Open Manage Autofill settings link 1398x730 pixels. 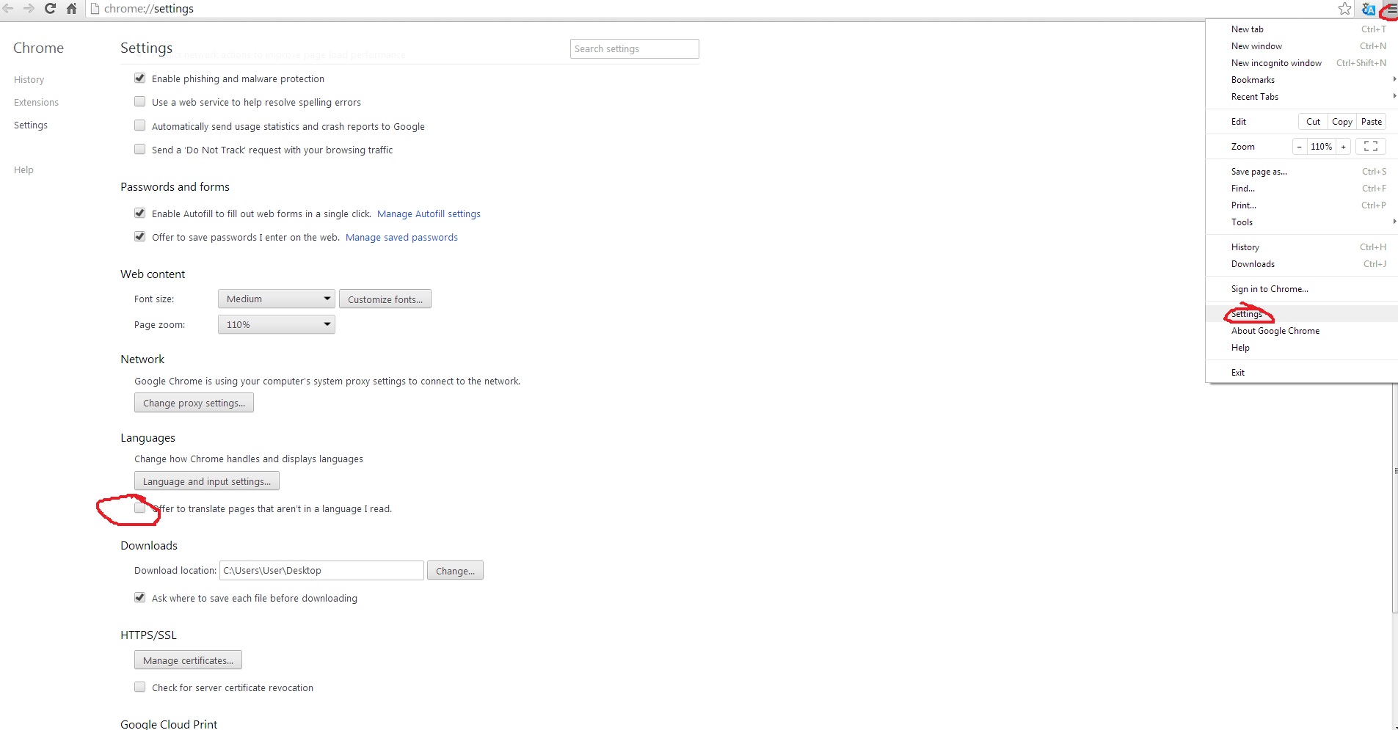[x=429, y=214]
